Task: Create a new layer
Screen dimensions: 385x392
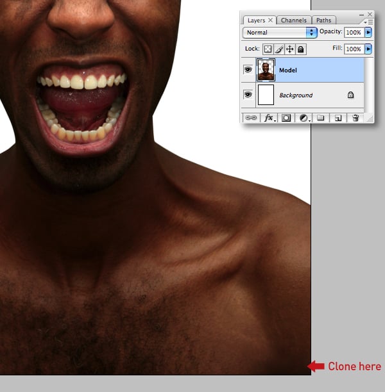Action: coord(338,118)
